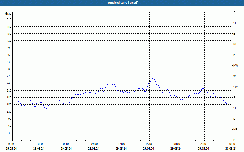Click the 360 y-axis value
244x152 pixels.
click(9, 55)
